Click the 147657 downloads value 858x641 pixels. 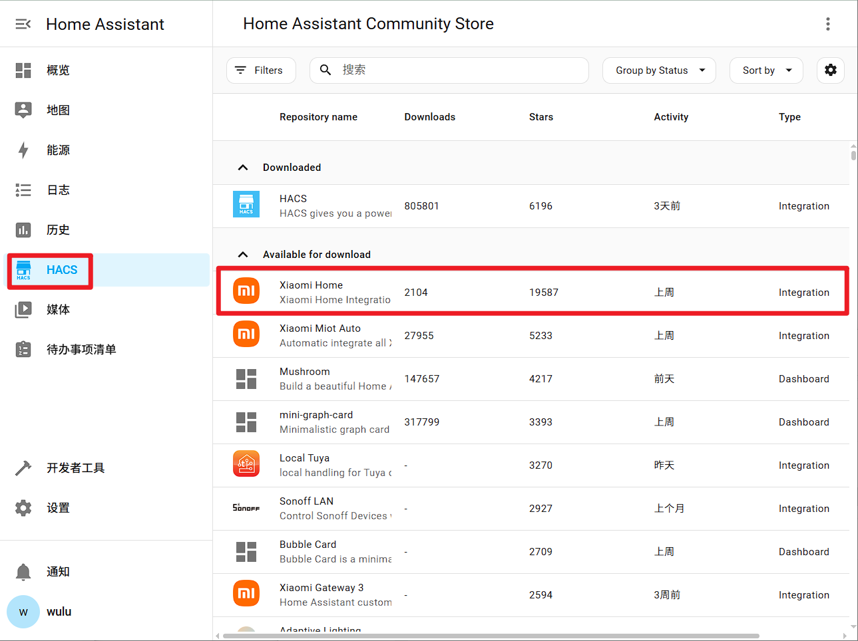(x=422, y=379)
